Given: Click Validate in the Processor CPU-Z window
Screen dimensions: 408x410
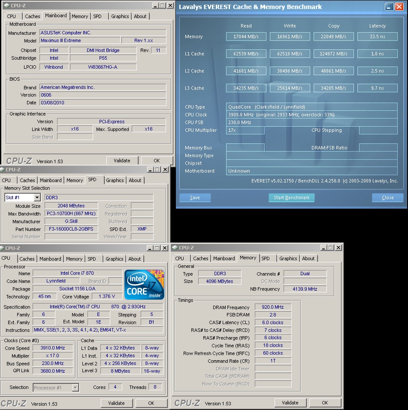Looking at the screenshot, I should pyautogui.click(x=116, y=403).
